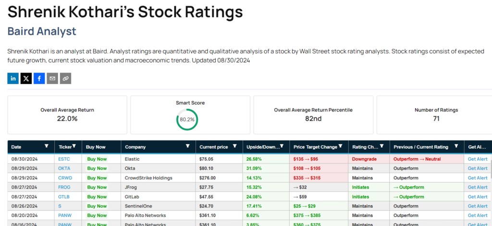Open the CRWD ticker link
This screenshot has height=226, width=492.
tap(64, 178)
